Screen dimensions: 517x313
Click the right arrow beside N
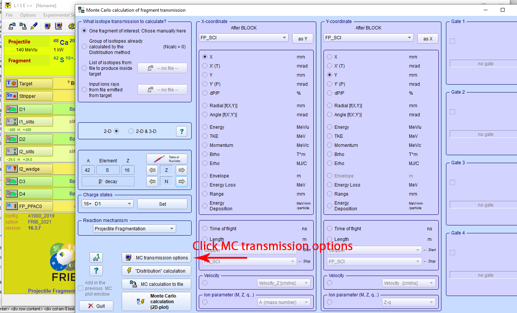coord(181,182)
